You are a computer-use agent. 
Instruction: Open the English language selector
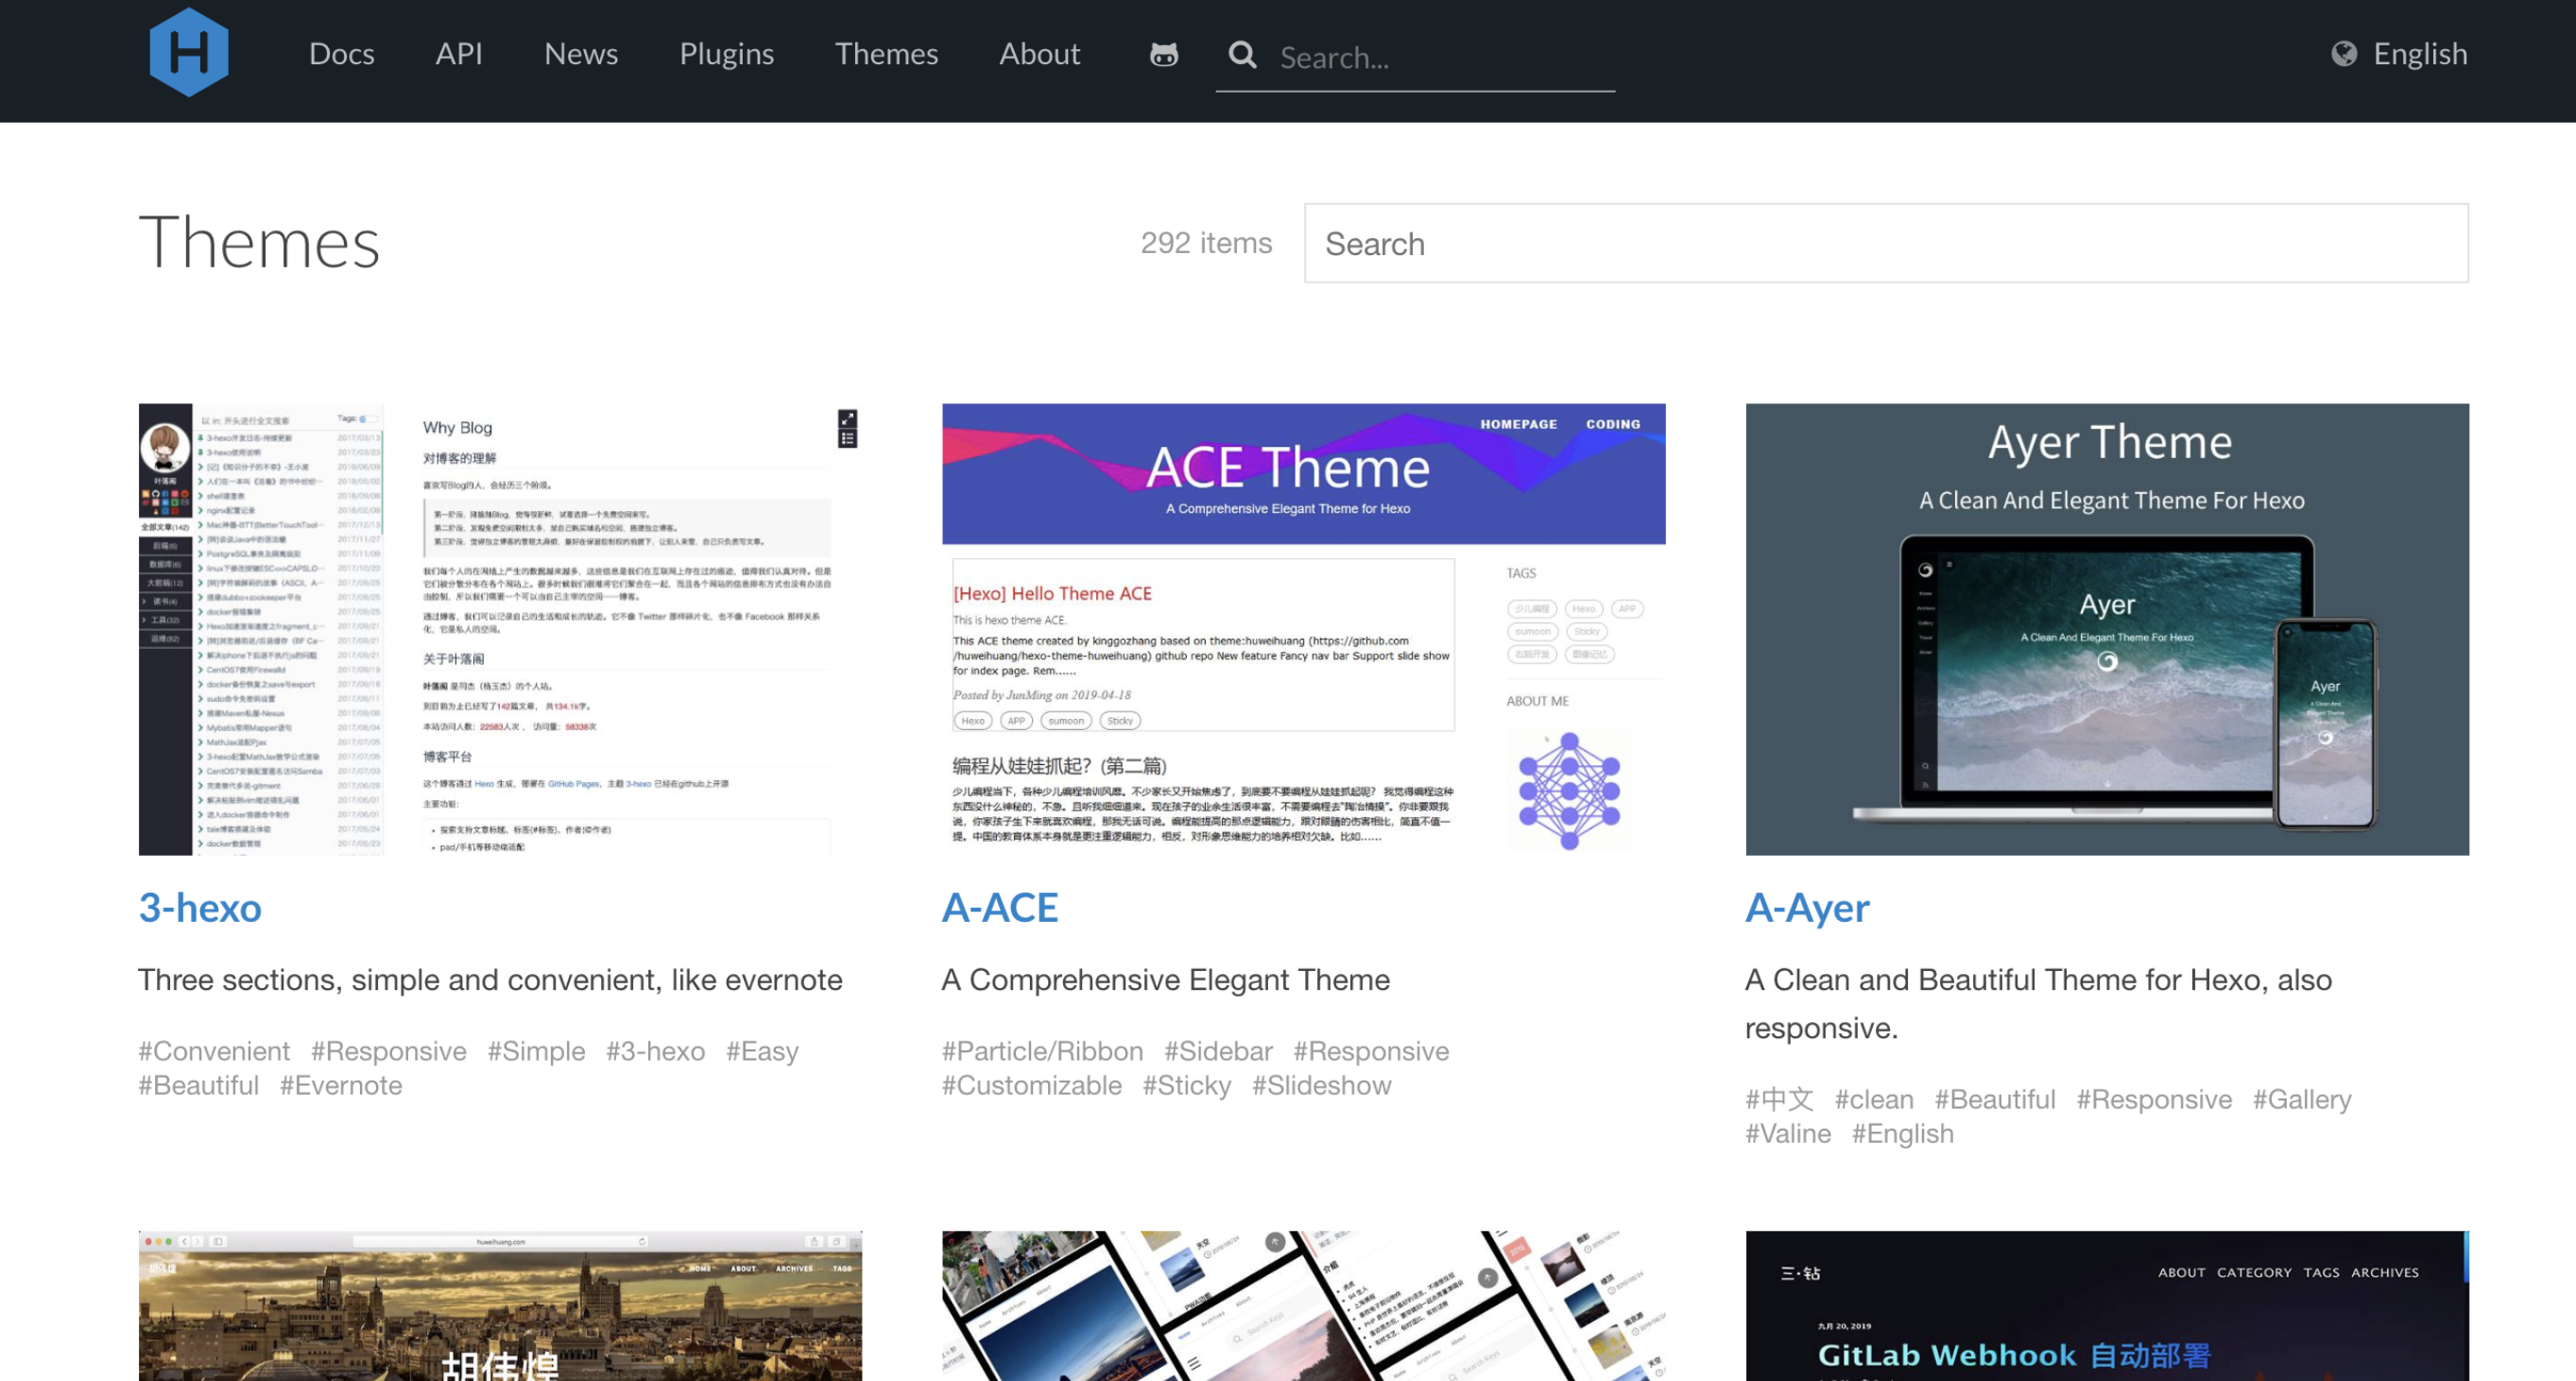[2420, 54]
